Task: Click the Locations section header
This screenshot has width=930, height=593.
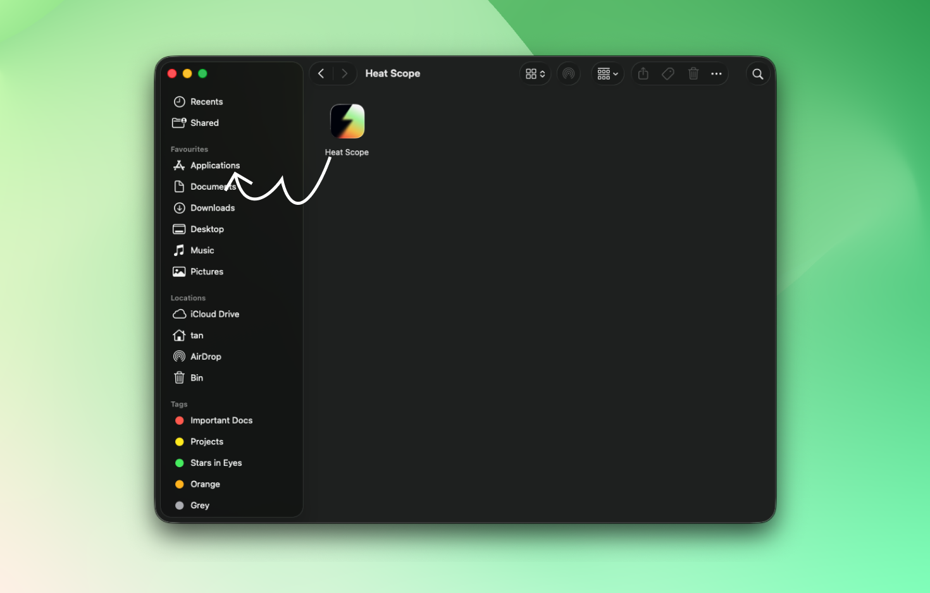Action: [x=188, y=298]
